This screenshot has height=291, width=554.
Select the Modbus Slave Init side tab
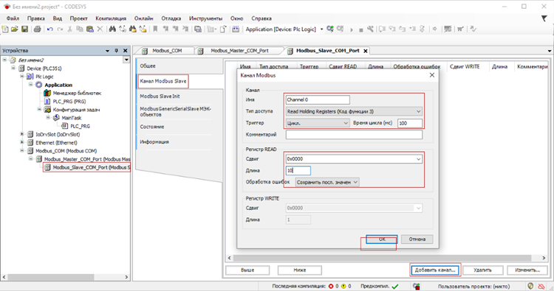coord(179,97)
